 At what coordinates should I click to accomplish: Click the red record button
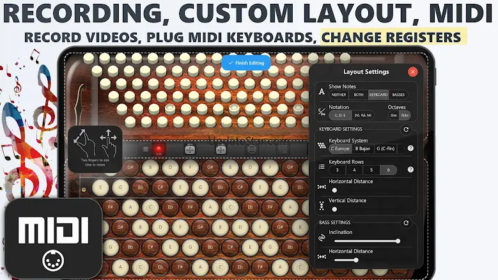pos(159,149)
